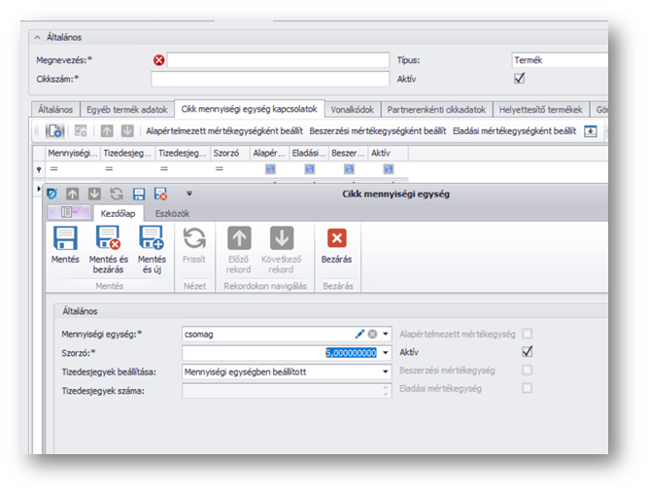Click the Mentés save icon in ribbon
Image resolution: width=649 pixels, height=495 pixels.
pos(65,239)
